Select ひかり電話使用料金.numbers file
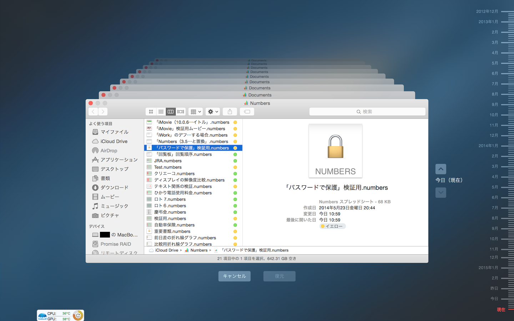The image size is (514, 321). [193, 193]
